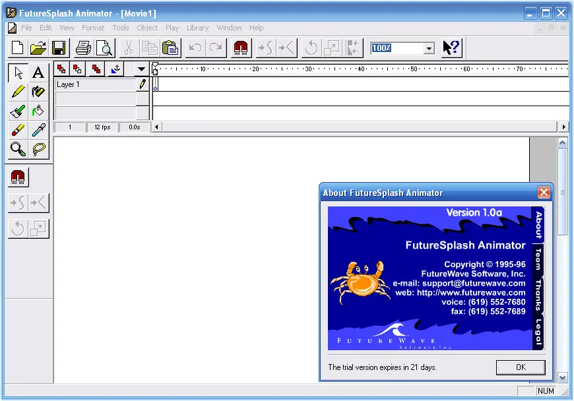The height and width of the screenshot is (401, 574).
Task: Open the Library menu
Action: 197,28
